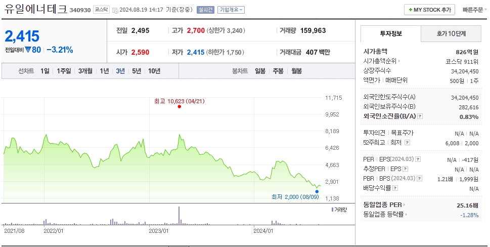The height and width of the screenshot is (247, 490).
Task: Click the 거래량 value 159,963
Action: coord(313,31)
